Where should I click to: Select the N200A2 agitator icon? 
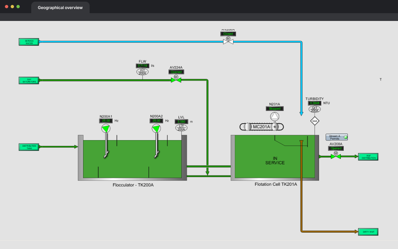coord(156,128)
